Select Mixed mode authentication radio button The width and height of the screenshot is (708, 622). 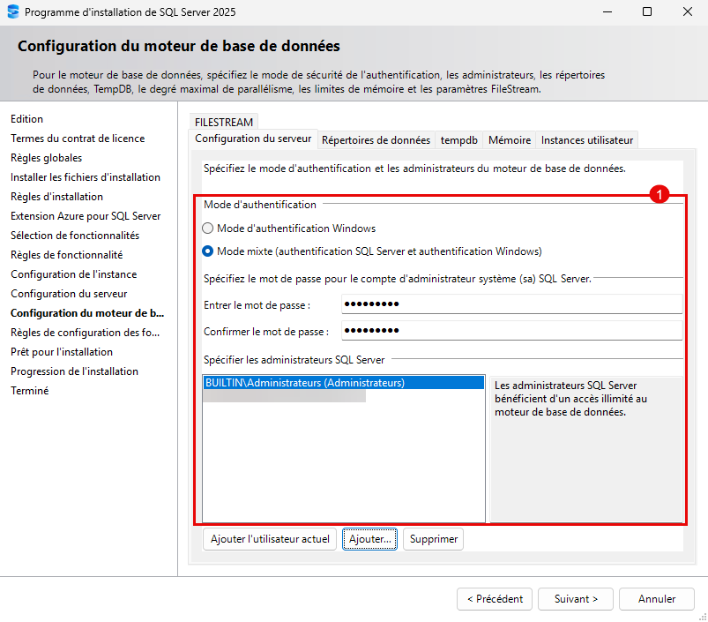pyautogui.click(x=208, y=251)
